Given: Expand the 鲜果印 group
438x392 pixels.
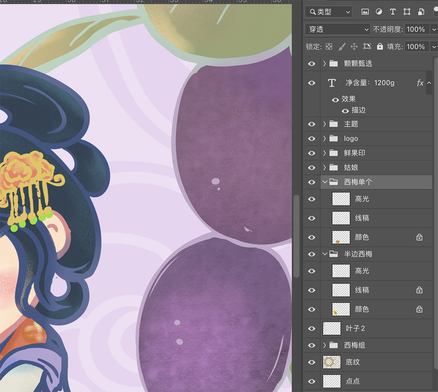Looking at the screenshot, I should (x=324, y=153).
